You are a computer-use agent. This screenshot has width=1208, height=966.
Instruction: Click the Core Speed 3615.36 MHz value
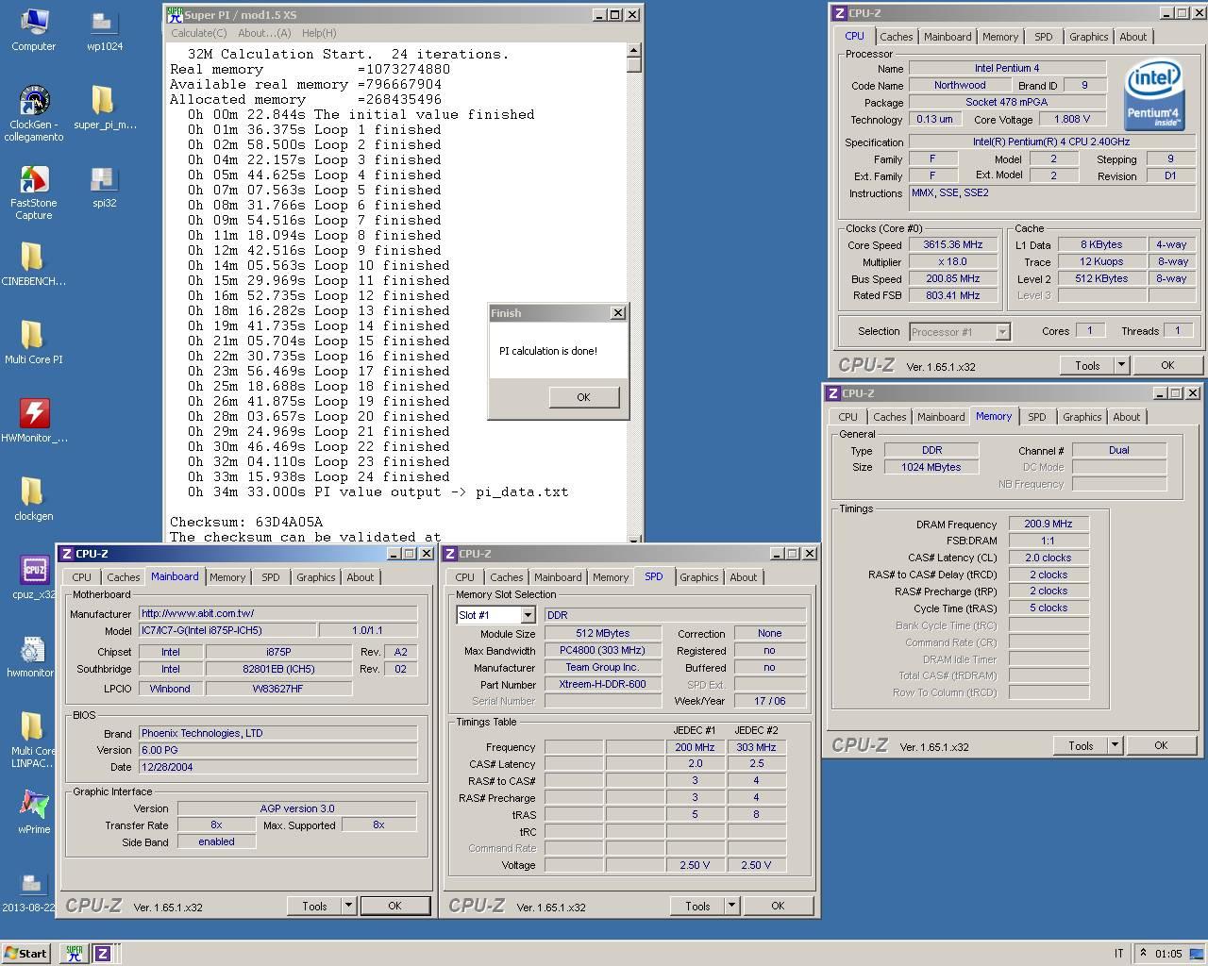click(952, 244)
